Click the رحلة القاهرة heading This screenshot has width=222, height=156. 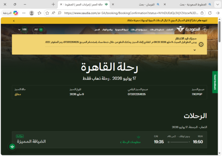tap(109, 67)
